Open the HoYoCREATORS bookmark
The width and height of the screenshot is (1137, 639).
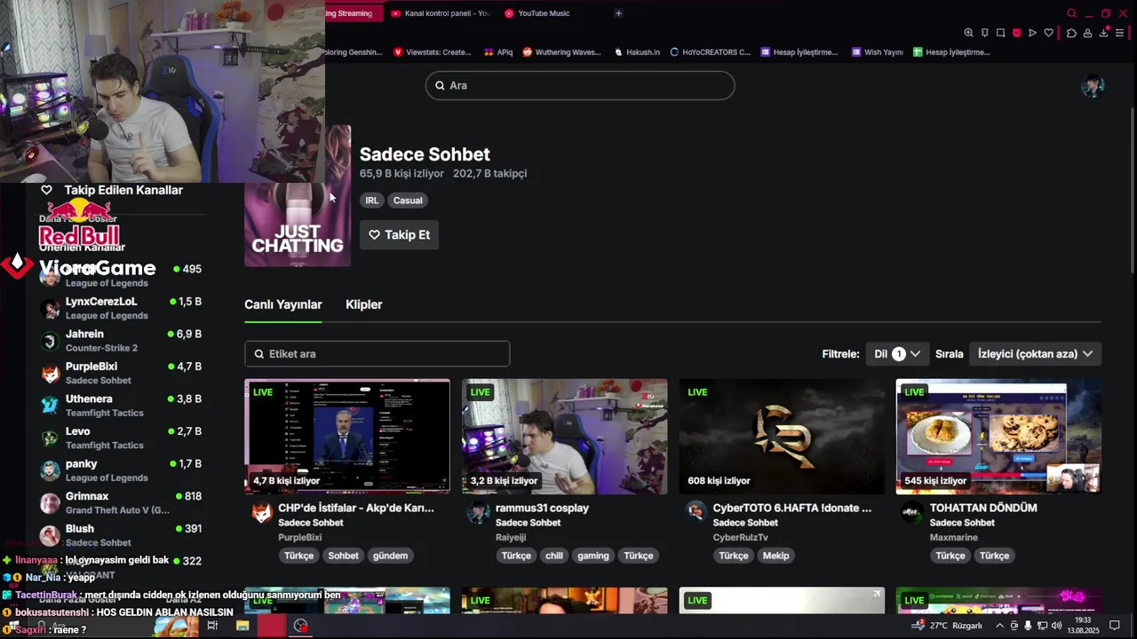pyautogui.click(x=711, y=52)
